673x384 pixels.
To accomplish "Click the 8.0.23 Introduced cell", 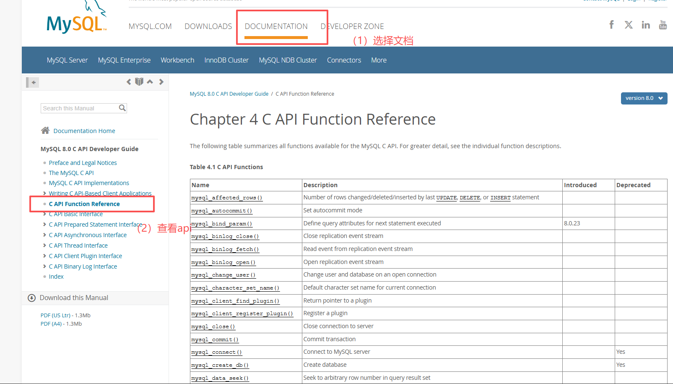I will tap(589, 223).
